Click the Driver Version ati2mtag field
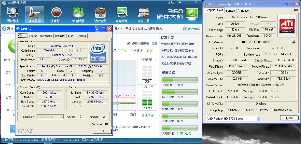This screenshot has width=301, height=144. tap(261, 85)
